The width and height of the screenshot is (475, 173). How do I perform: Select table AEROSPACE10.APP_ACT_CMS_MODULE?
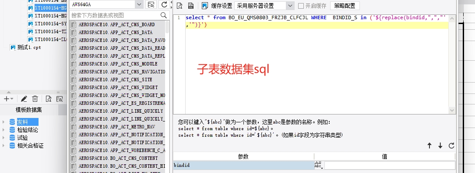point(118,64)
